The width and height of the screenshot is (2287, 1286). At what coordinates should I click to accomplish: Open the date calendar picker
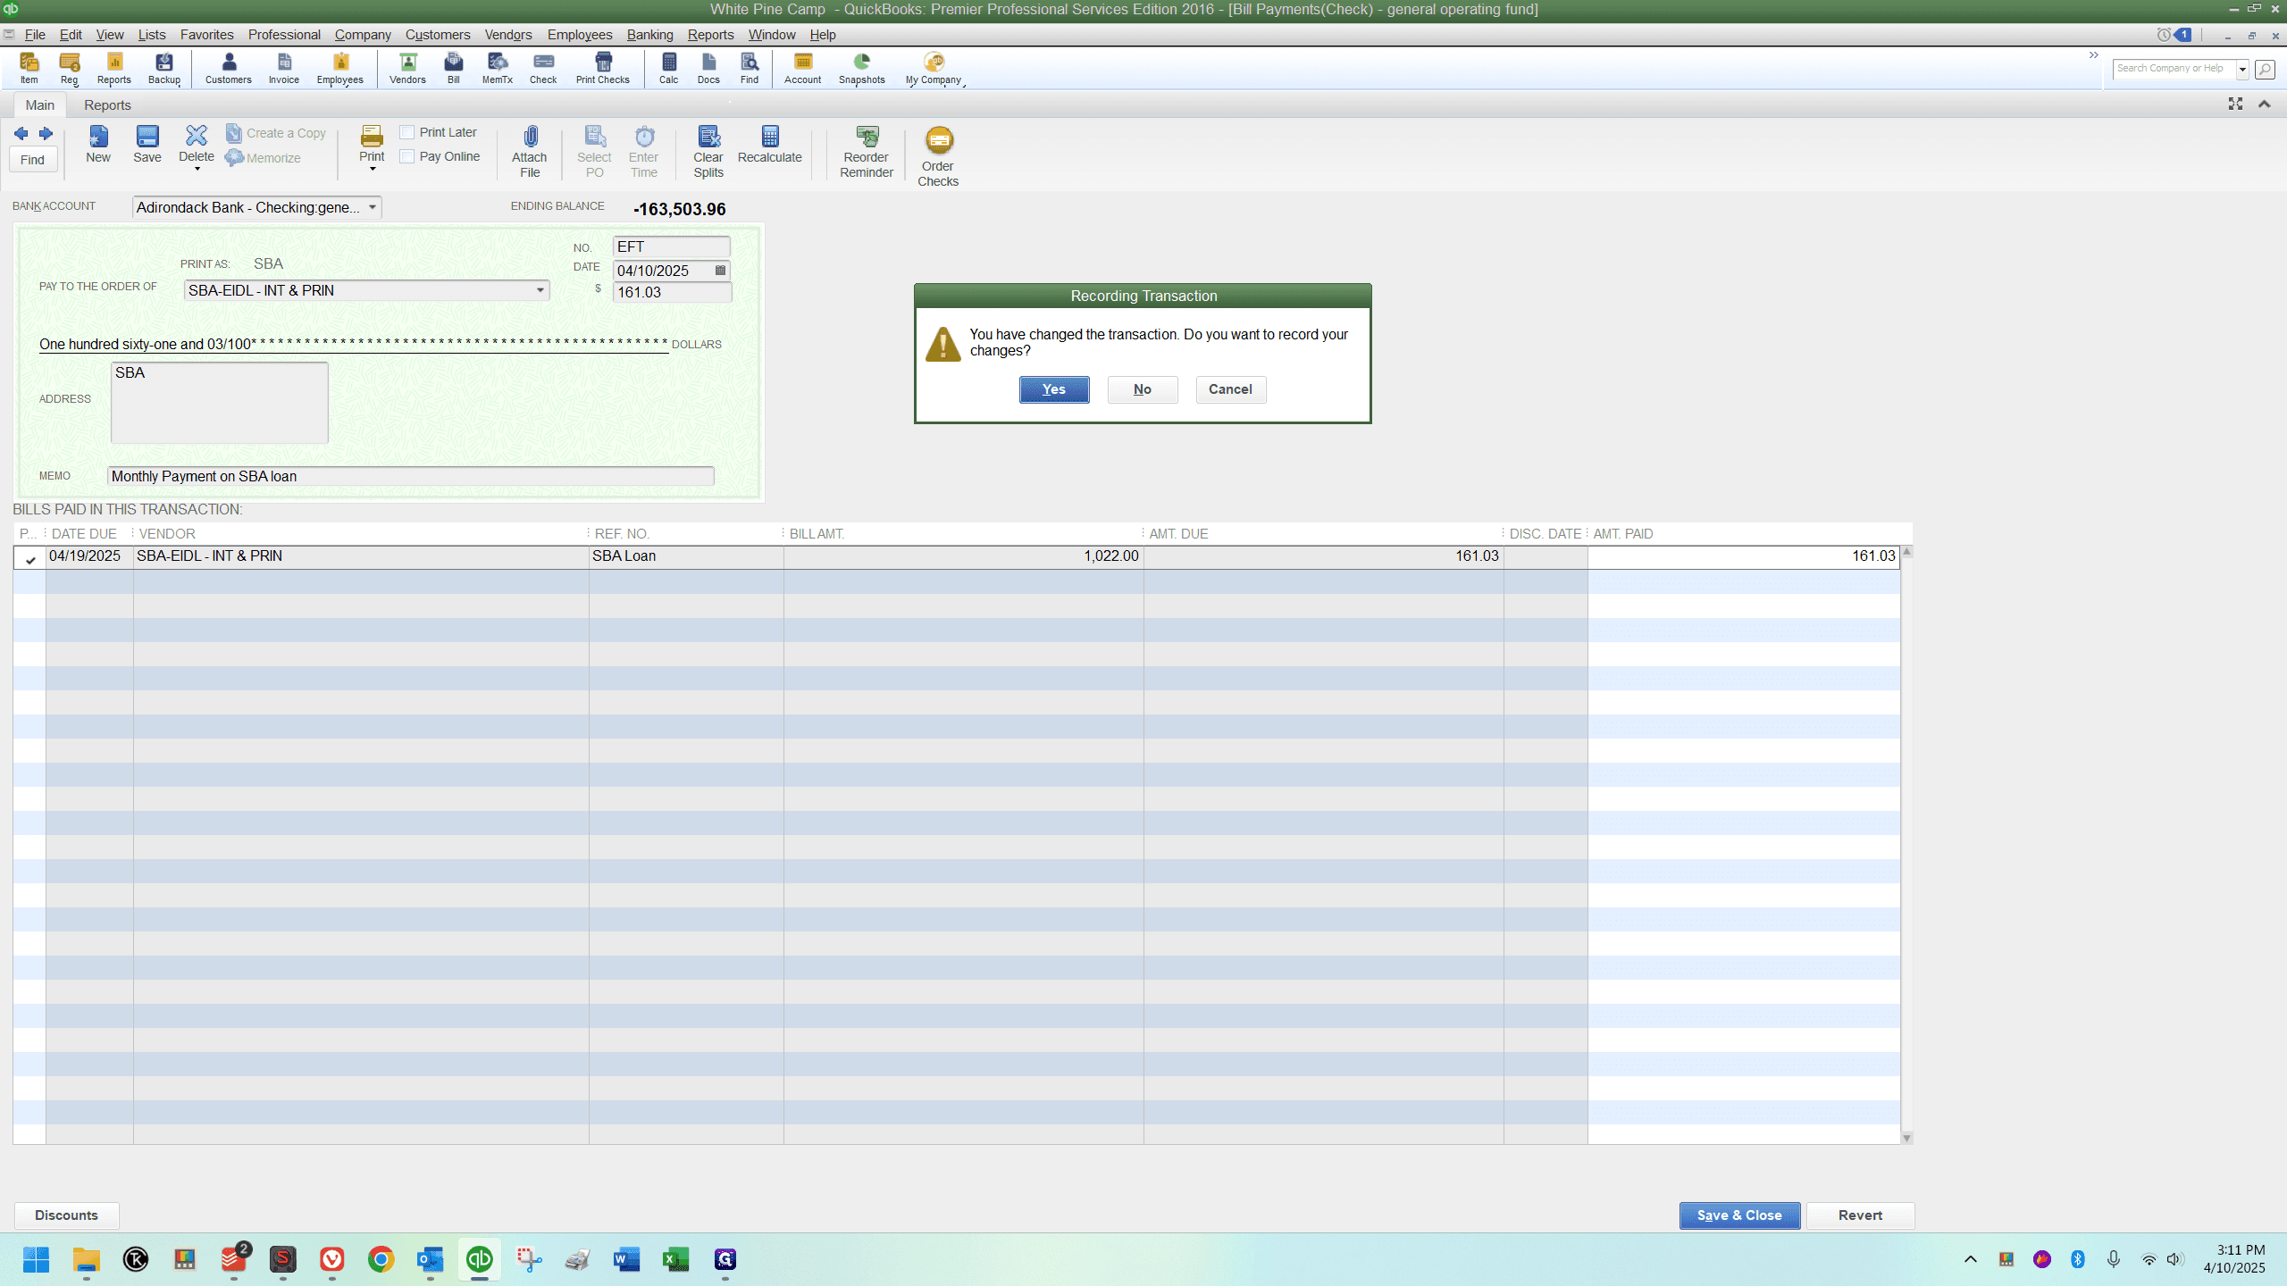point(721,271)
